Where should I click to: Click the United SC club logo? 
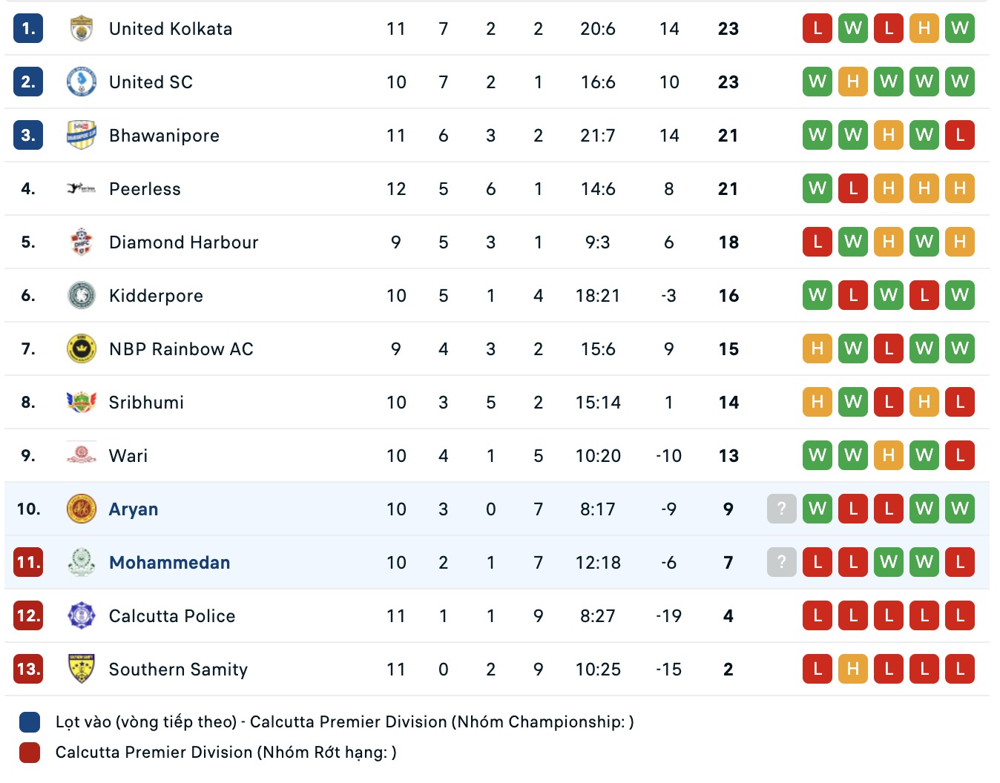tap(81, 82)
